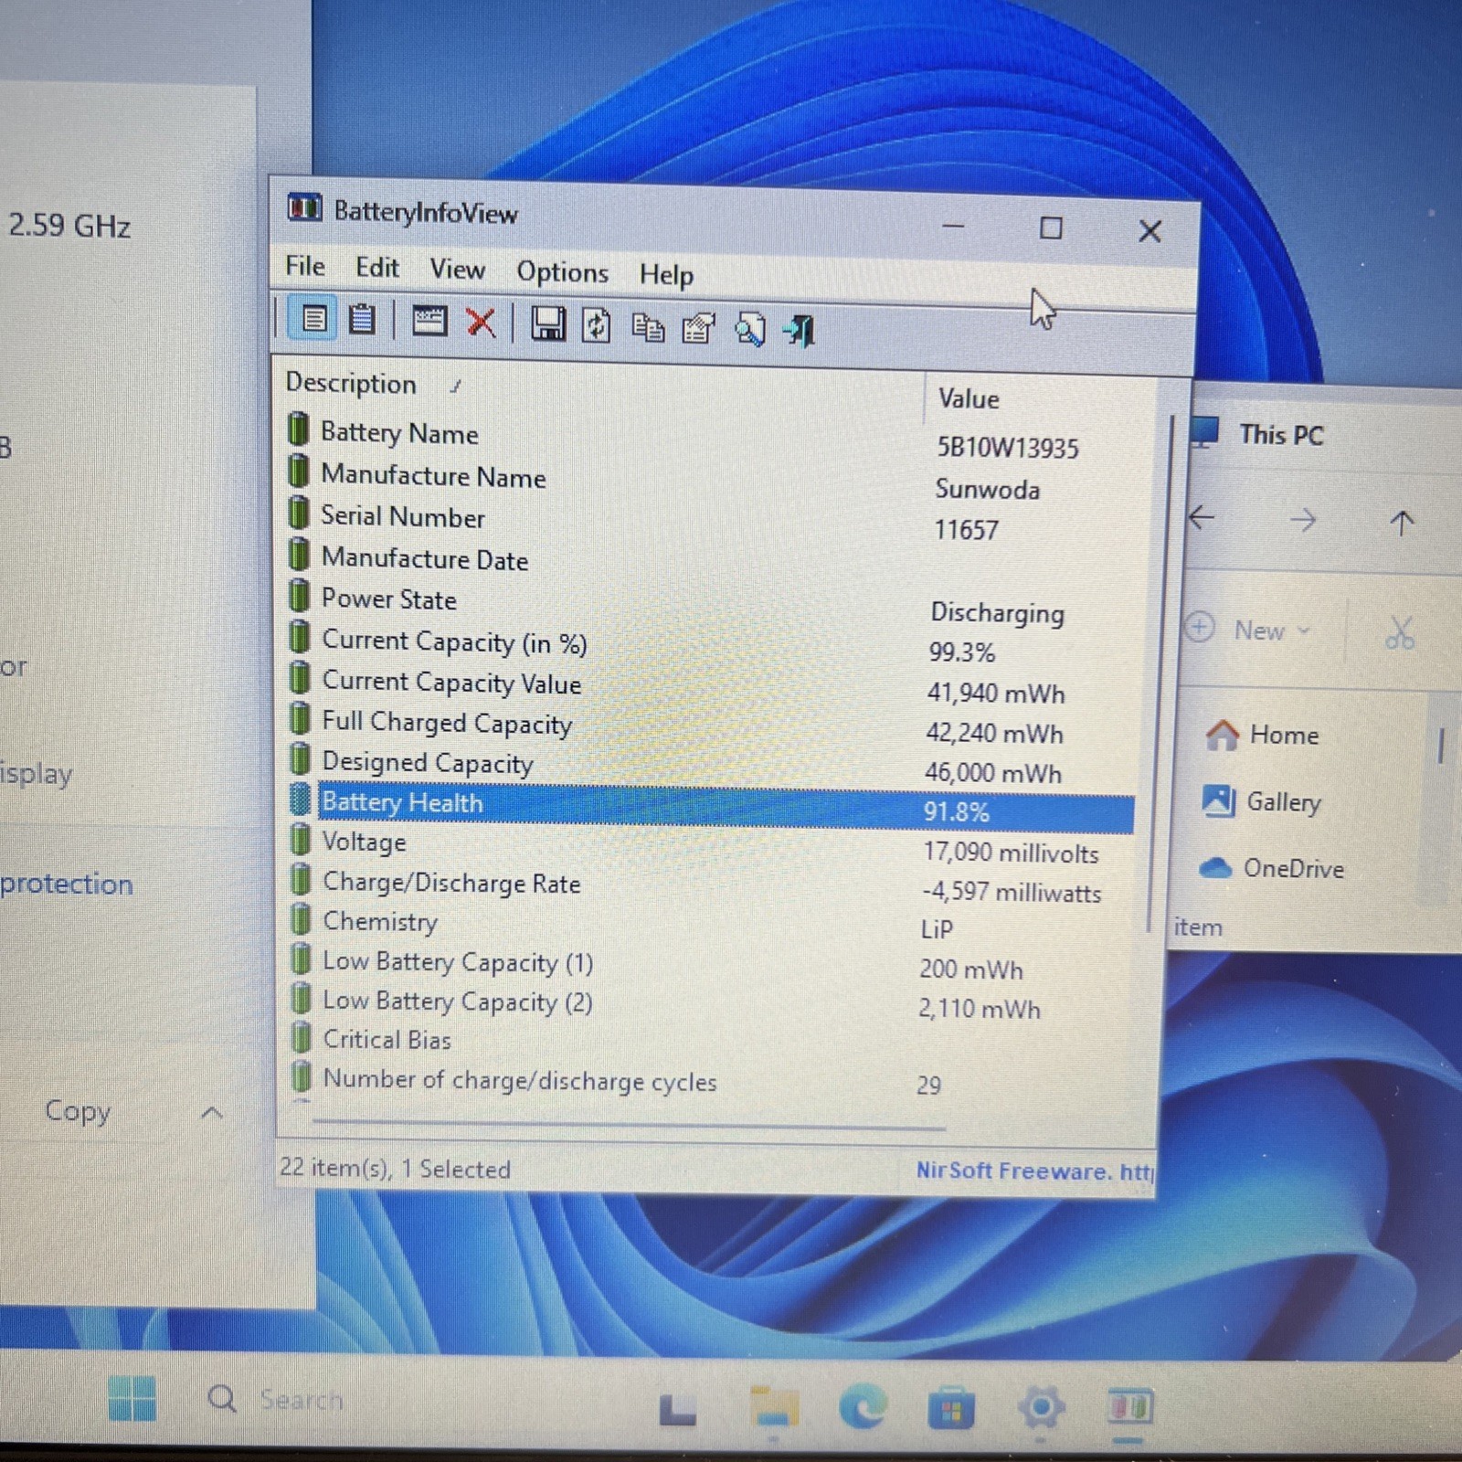Open Microsoft Edge from the taskbar

click(x=863, y=1405)
